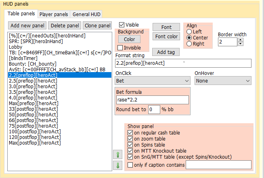Open the background Color picker button
Image resolution: width=264 pixels, height=178 pixels.
point(129,39)
